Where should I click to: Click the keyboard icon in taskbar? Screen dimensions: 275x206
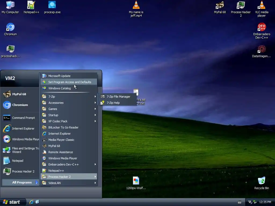(240, 202)
